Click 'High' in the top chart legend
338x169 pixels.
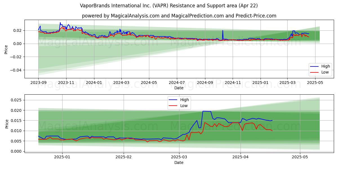[x=326, y=66]
